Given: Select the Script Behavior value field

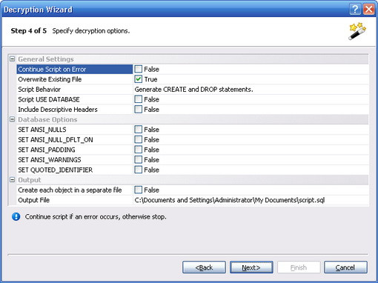Looking at the screenshot, I should click(251, 90).
